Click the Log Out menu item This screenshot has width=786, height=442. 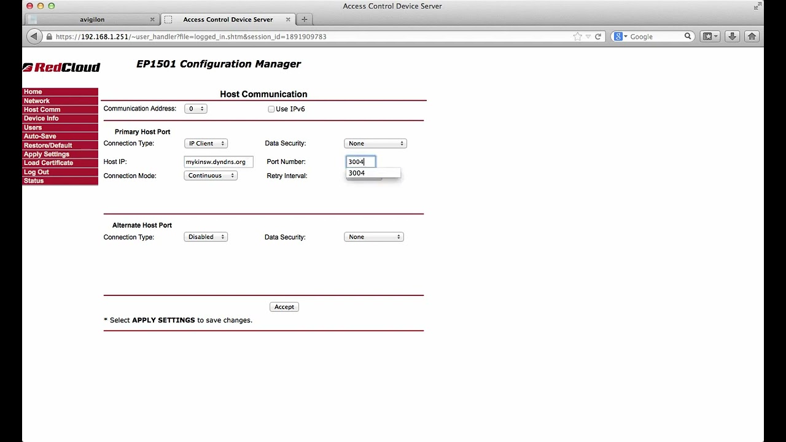pos(60,172)
